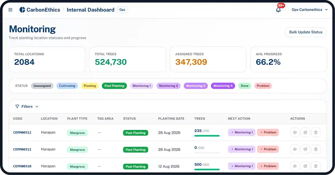Open the Filters panel label
The image size is (335, 175).
tap(27, 106)
